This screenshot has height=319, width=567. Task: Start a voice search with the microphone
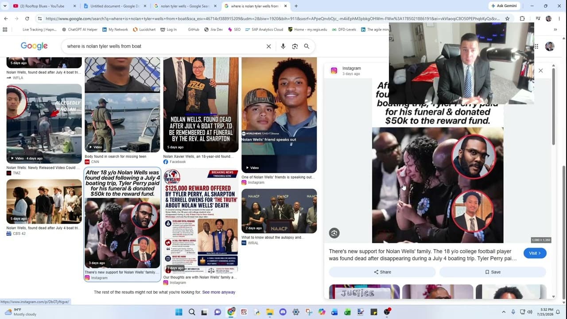click(283, 46)
